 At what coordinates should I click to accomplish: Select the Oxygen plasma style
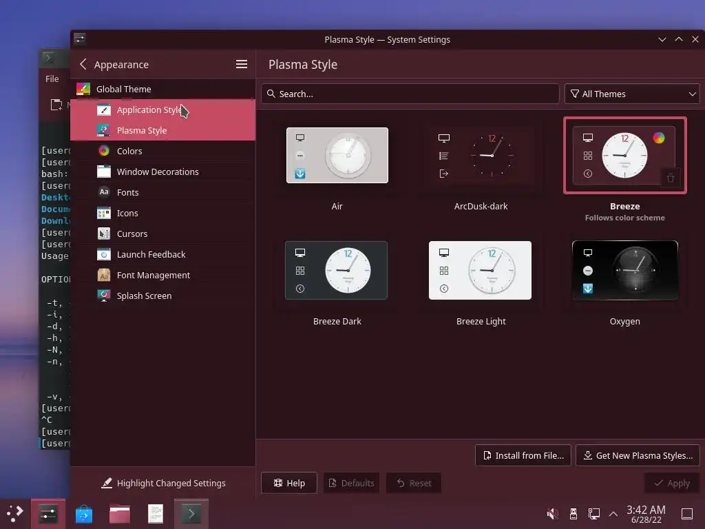click(x=625, y=270)
